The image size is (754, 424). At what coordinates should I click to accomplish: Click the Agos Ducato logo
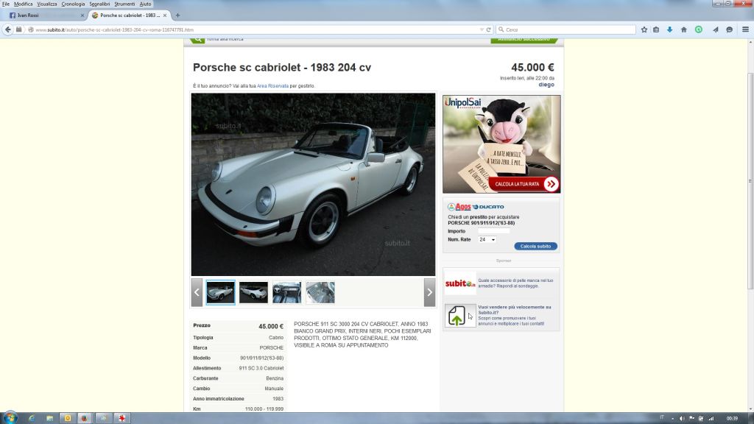coord(476,207)
